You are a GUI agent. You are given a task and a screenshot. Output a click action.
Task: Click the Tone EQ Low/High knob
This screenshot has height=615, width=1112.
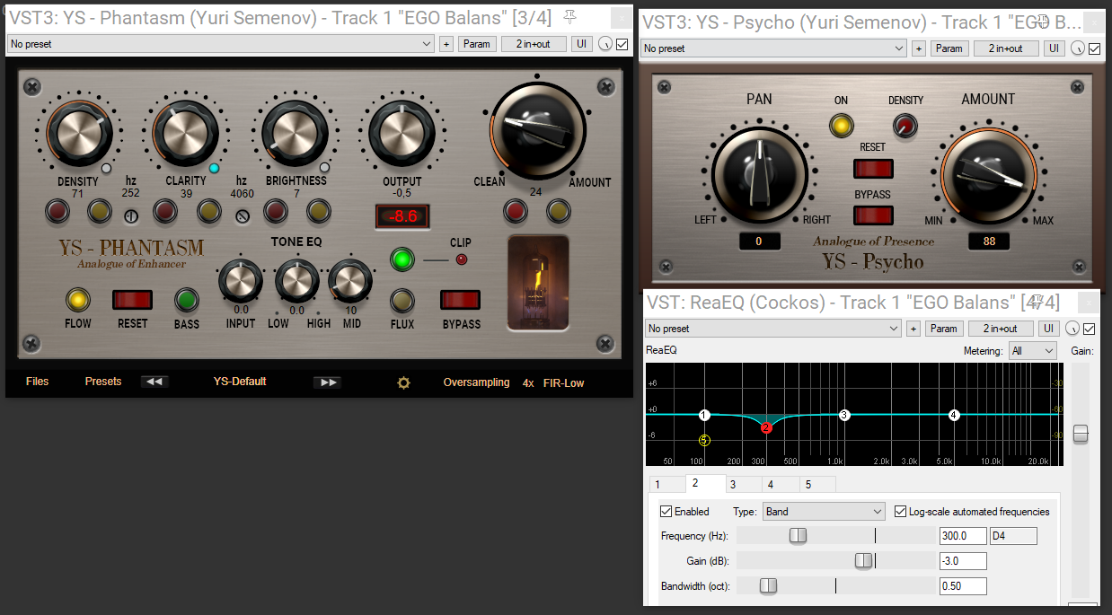(296, 282)
